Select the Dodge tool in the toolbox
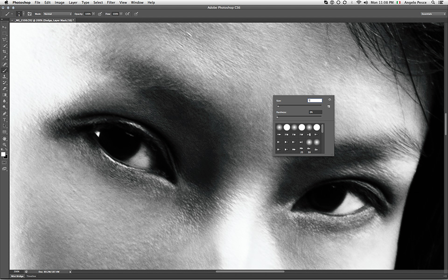The height and width of the screenshot is (280, 448). [4, 107]
